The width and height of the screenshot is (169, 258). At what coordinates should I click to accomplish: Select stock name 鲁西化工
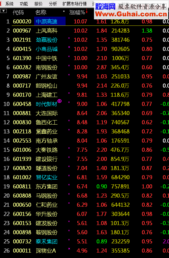click(x=47, y=122)
